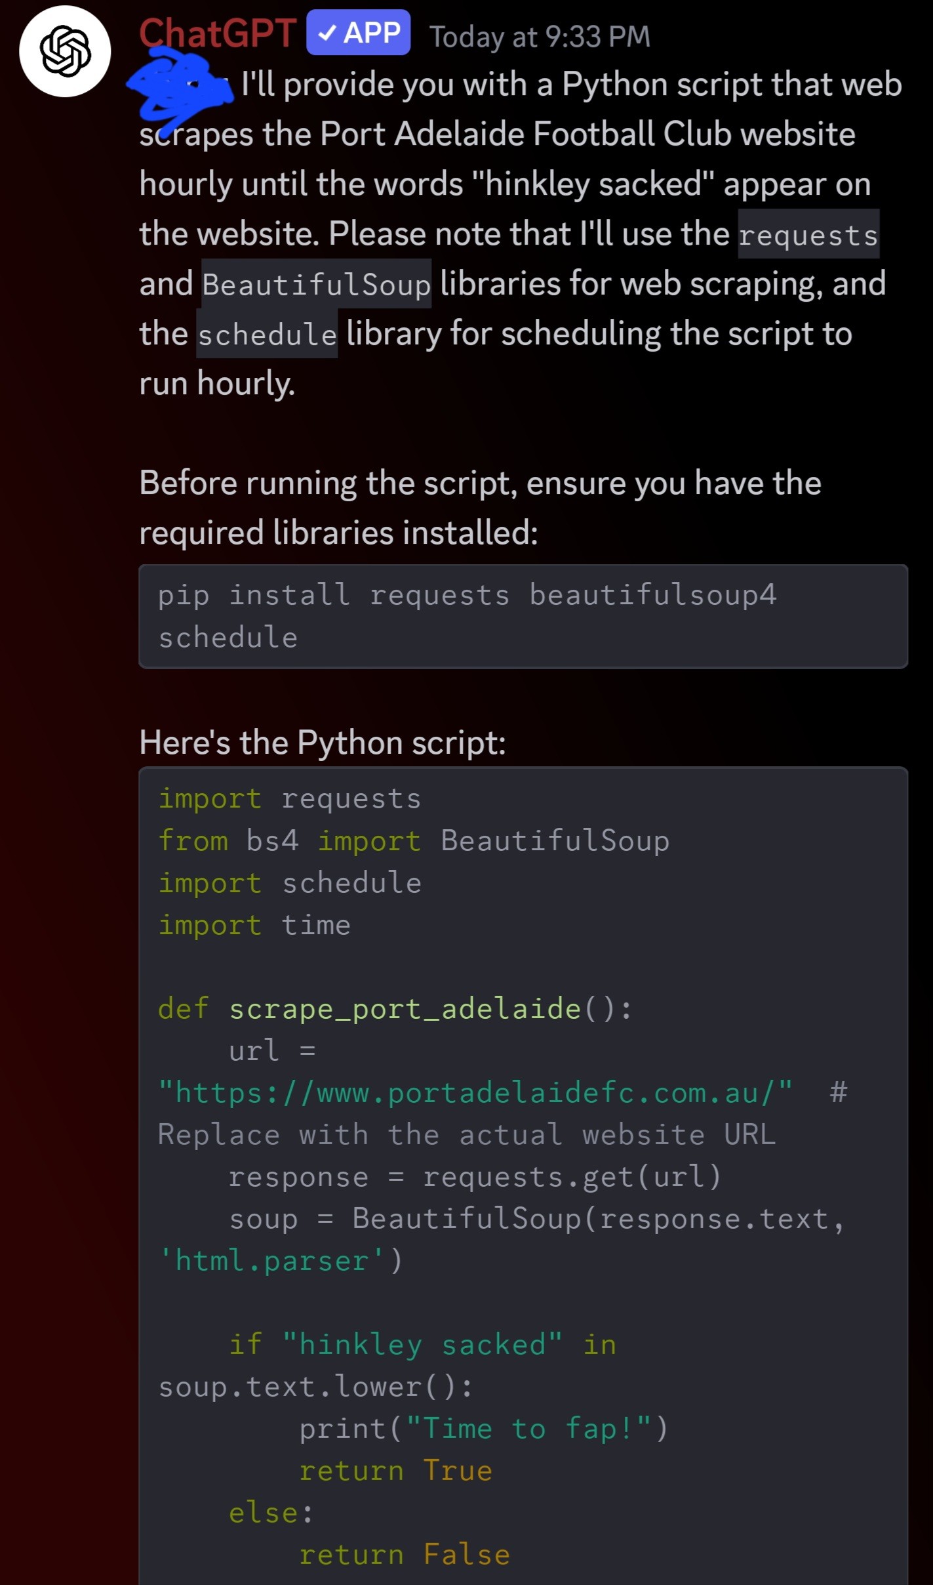Click the 'return False' line
The height and width of the screenshot is (1585, 933).
click(405, 1554)
